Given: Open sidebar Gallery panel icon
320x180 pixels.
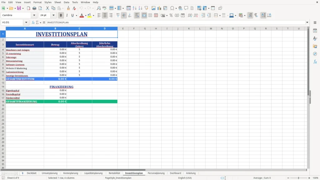Looking at the screenshot, I should coord(315,46).
